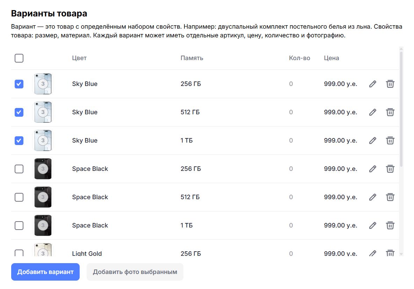Toggle the select-all checkbox in header
This screenshot has height=289, width=414.
click(x=19, y=58)
